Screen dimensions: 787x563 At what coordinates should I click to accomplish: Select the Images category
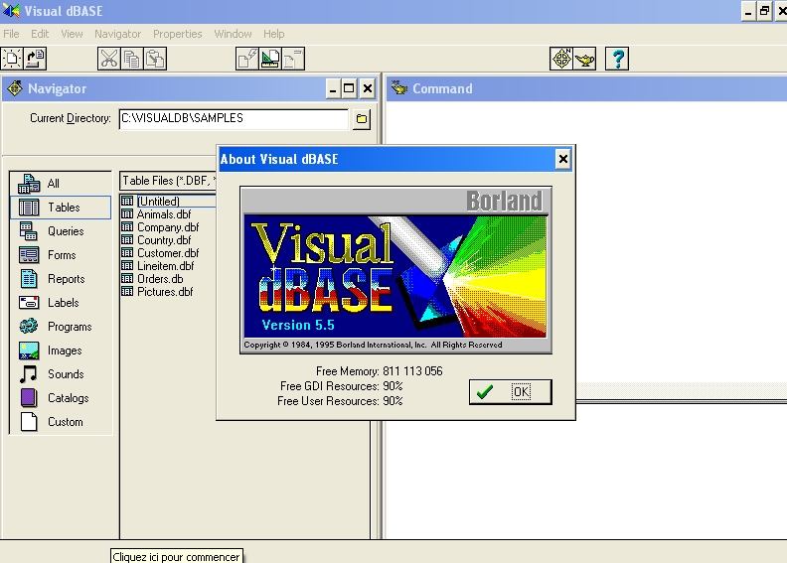click(61, 350)
